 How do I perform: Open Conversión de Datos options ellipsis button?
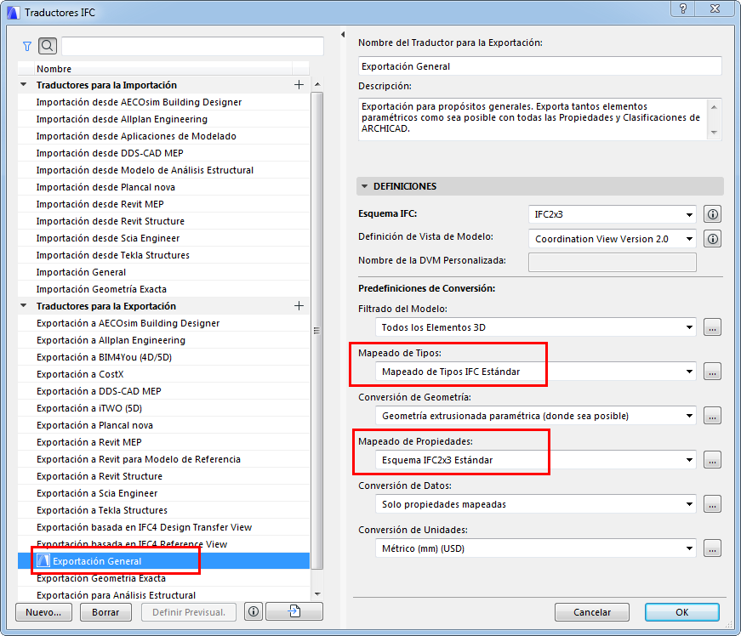tap(713, 504)
